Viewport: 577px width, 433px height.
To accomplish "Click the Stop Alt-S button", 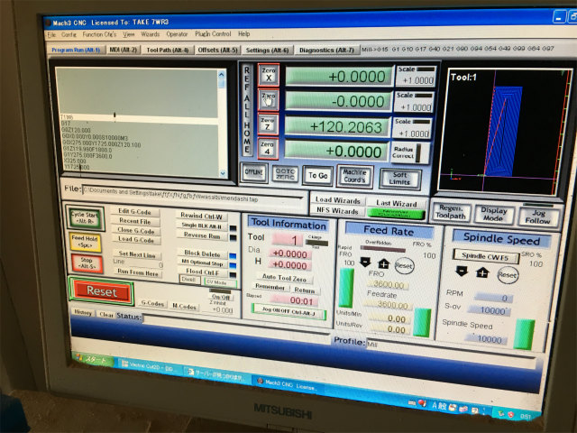I will 87,263.
